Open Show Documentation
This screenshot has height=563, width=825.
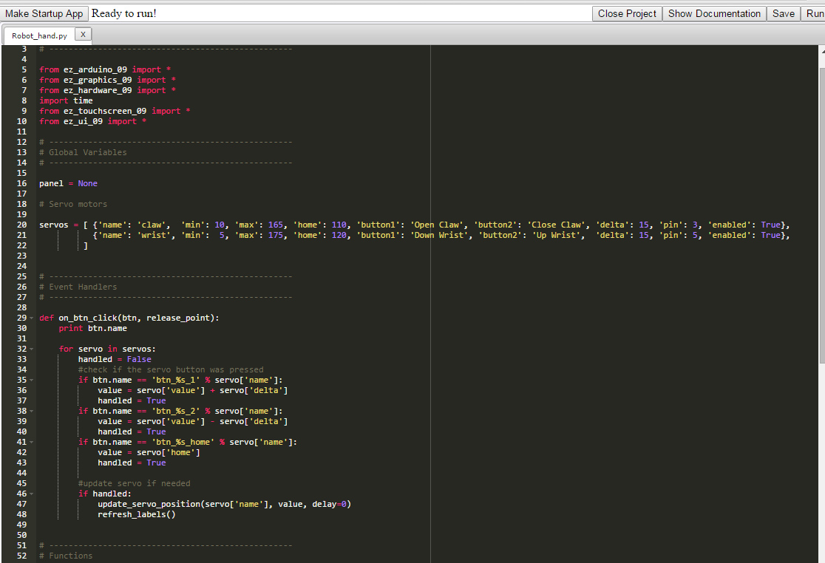click(x=714, y=13)
